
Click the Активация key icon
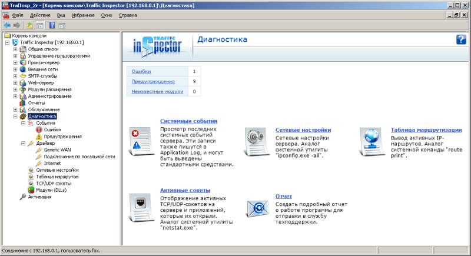pos(23,197)
